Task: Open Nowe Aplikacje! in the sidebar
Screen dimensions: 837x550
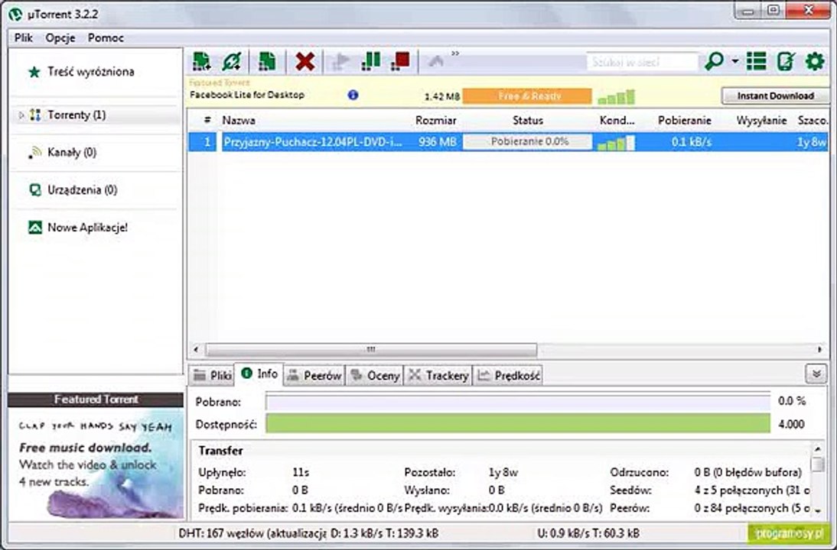Action: coord(87,228)
